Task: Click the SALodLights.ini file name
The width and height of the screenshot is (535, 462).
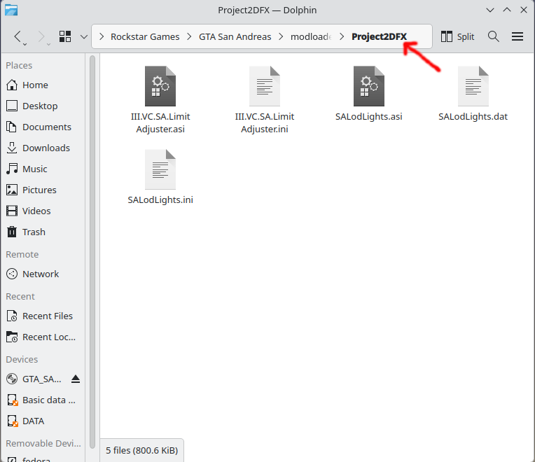Action: 160,199
